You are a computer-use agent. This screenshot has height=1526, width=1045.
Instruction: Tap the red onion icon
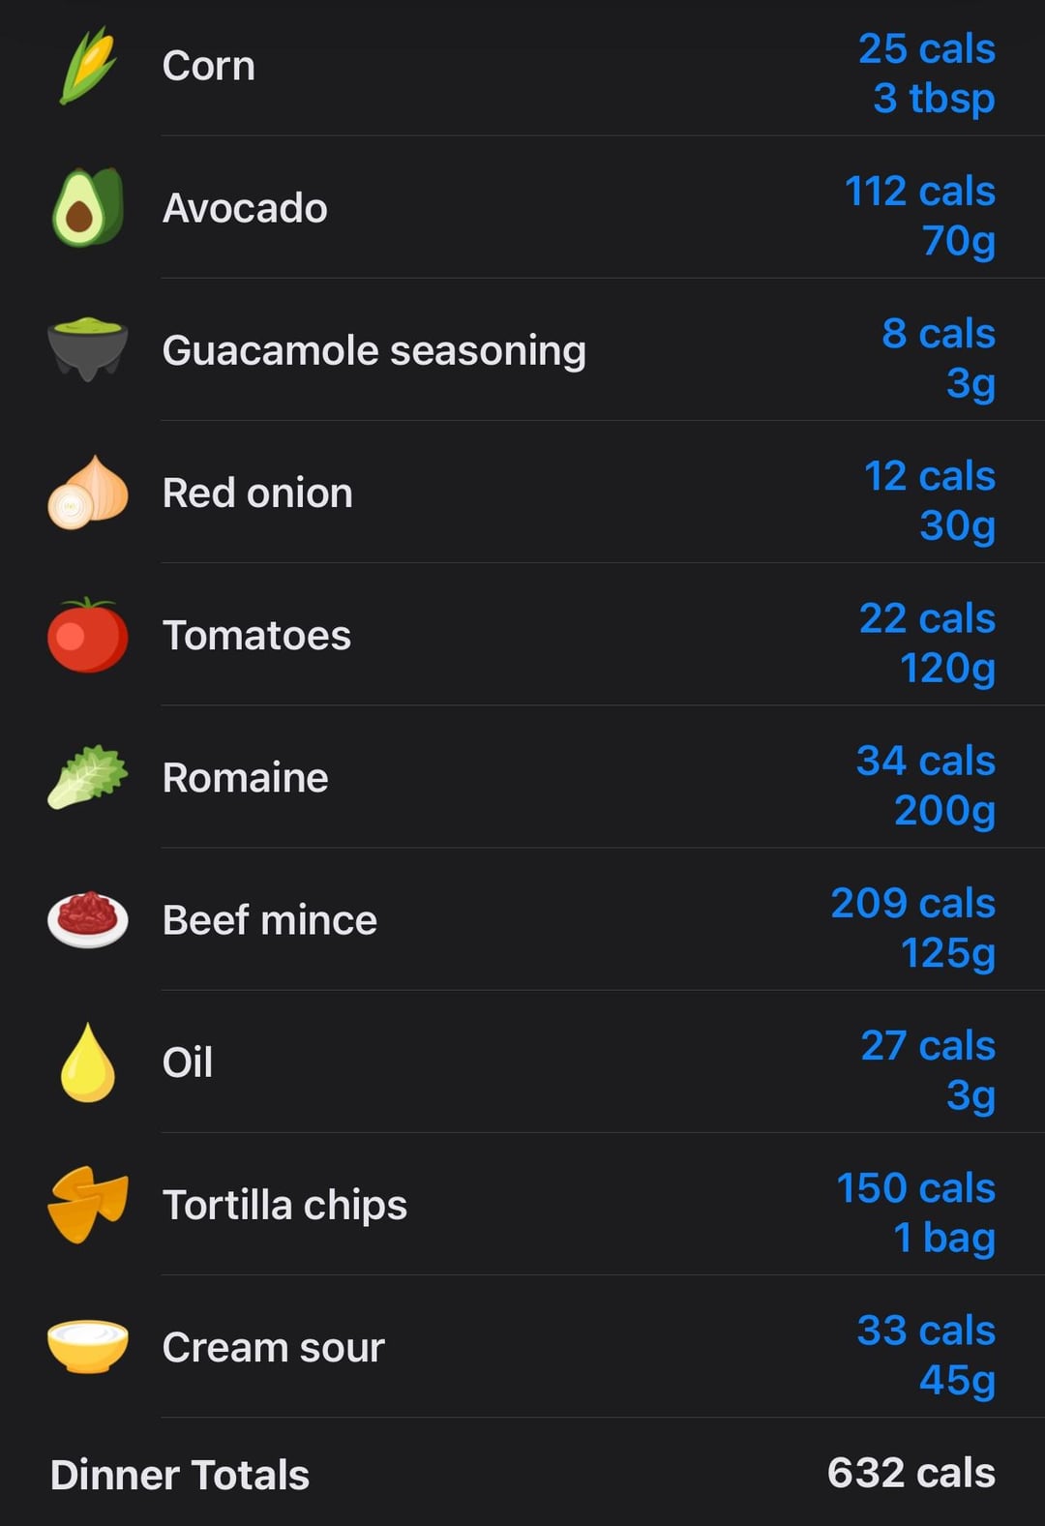(87, 492)
